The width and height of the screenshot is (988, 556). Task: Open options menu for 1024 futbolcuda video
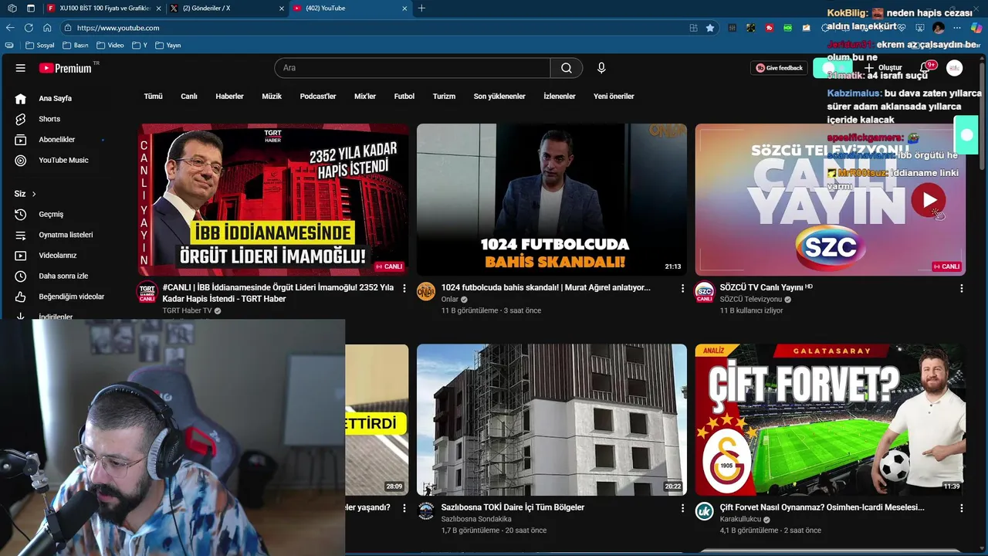click(682, 288)
